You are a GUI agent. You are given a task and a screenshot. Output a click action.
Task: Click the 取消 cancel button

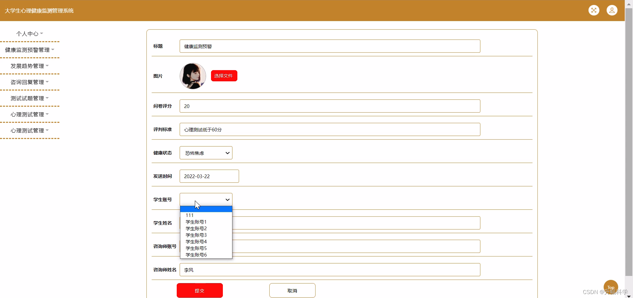(x=292, y=290)
